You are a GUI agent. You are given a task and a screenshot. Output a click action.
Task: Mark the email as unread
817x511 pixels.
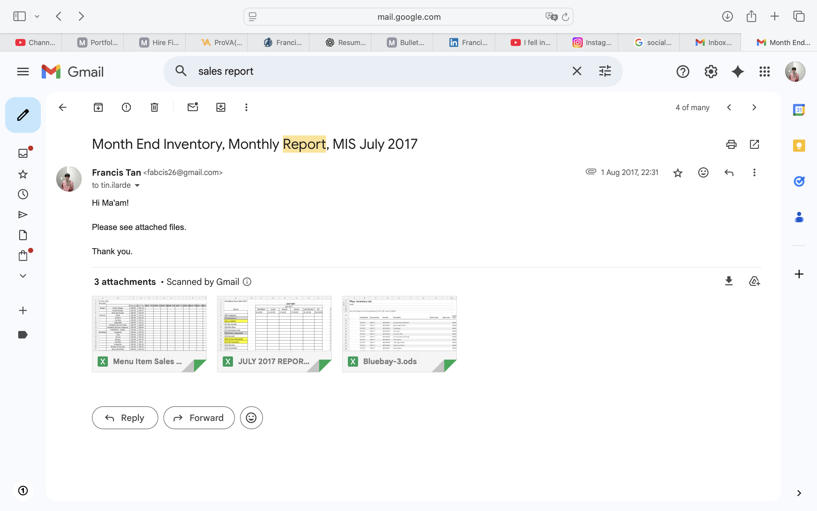[192, 108]
